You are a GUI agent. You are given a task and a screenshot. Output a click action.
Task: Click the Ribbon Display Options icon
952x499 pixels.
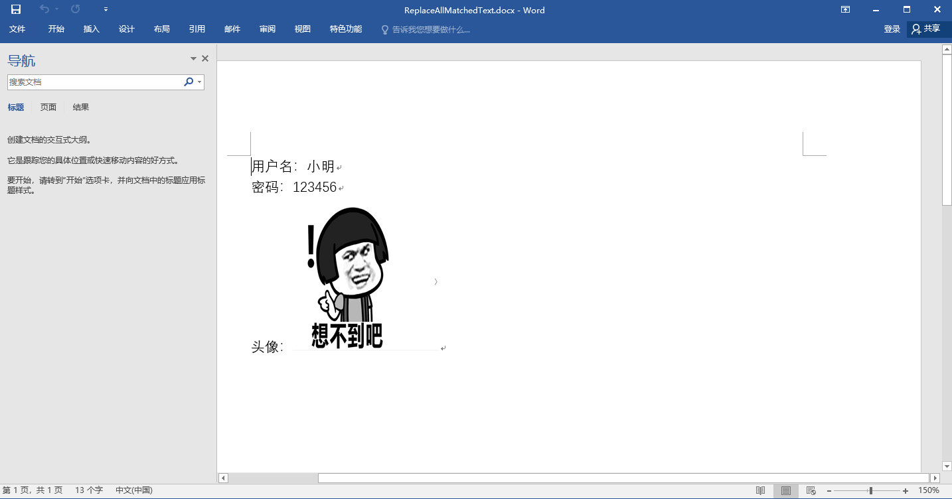pyautogui.click(x=844, y=9)
